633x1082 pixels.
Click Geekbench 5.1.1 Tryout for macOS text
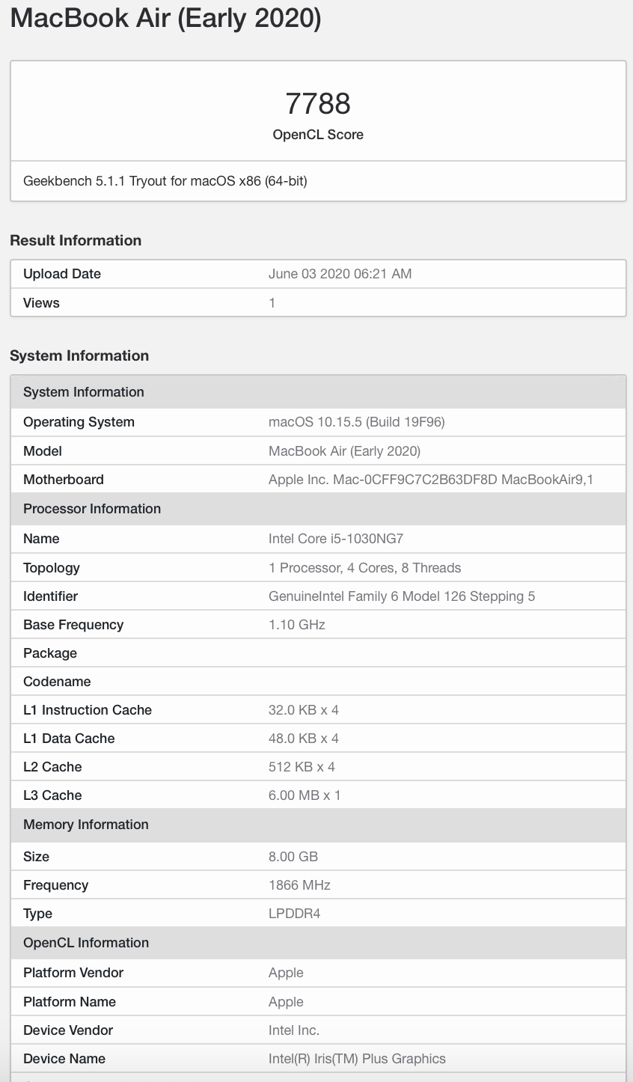(x=165, y=180)
